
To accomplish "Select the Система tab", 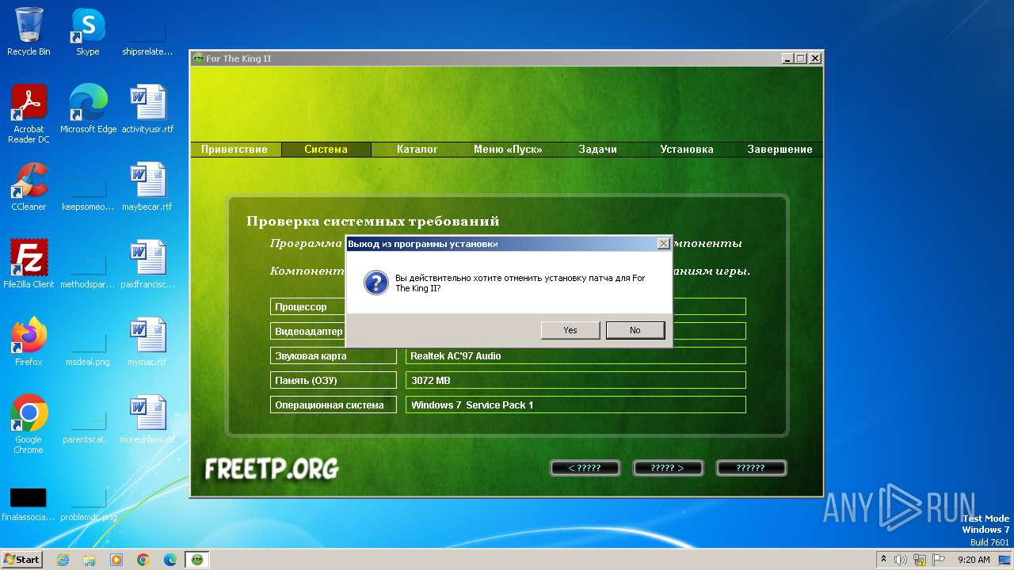I will (x=326, y=150).
